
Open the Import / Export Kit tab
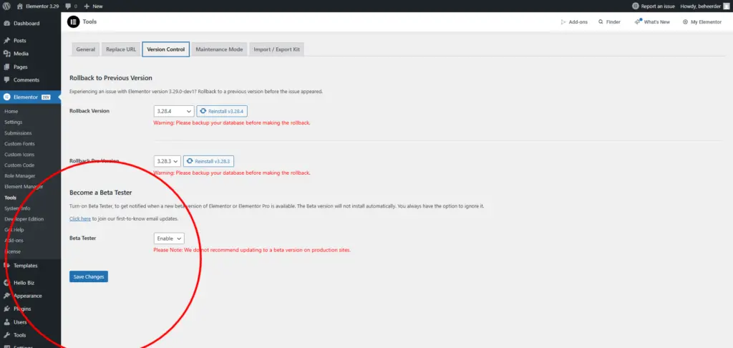click(277, 49)
